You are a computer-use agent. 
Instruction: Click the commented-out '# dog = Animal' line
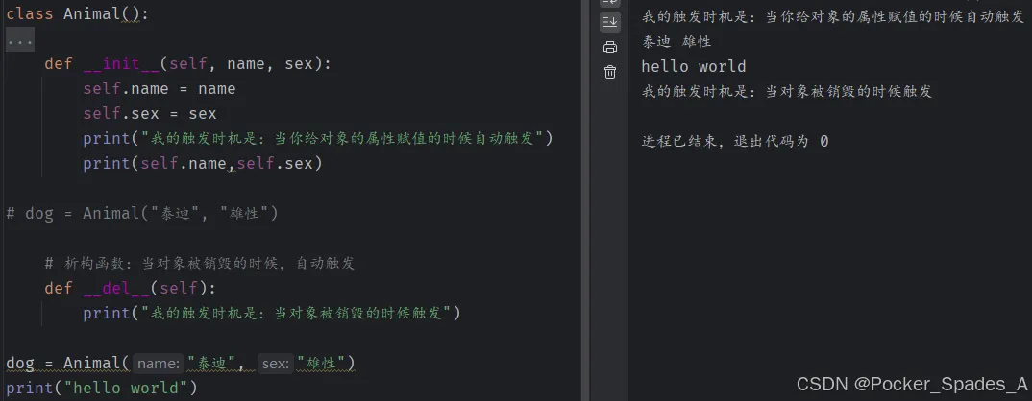(142, 213)
